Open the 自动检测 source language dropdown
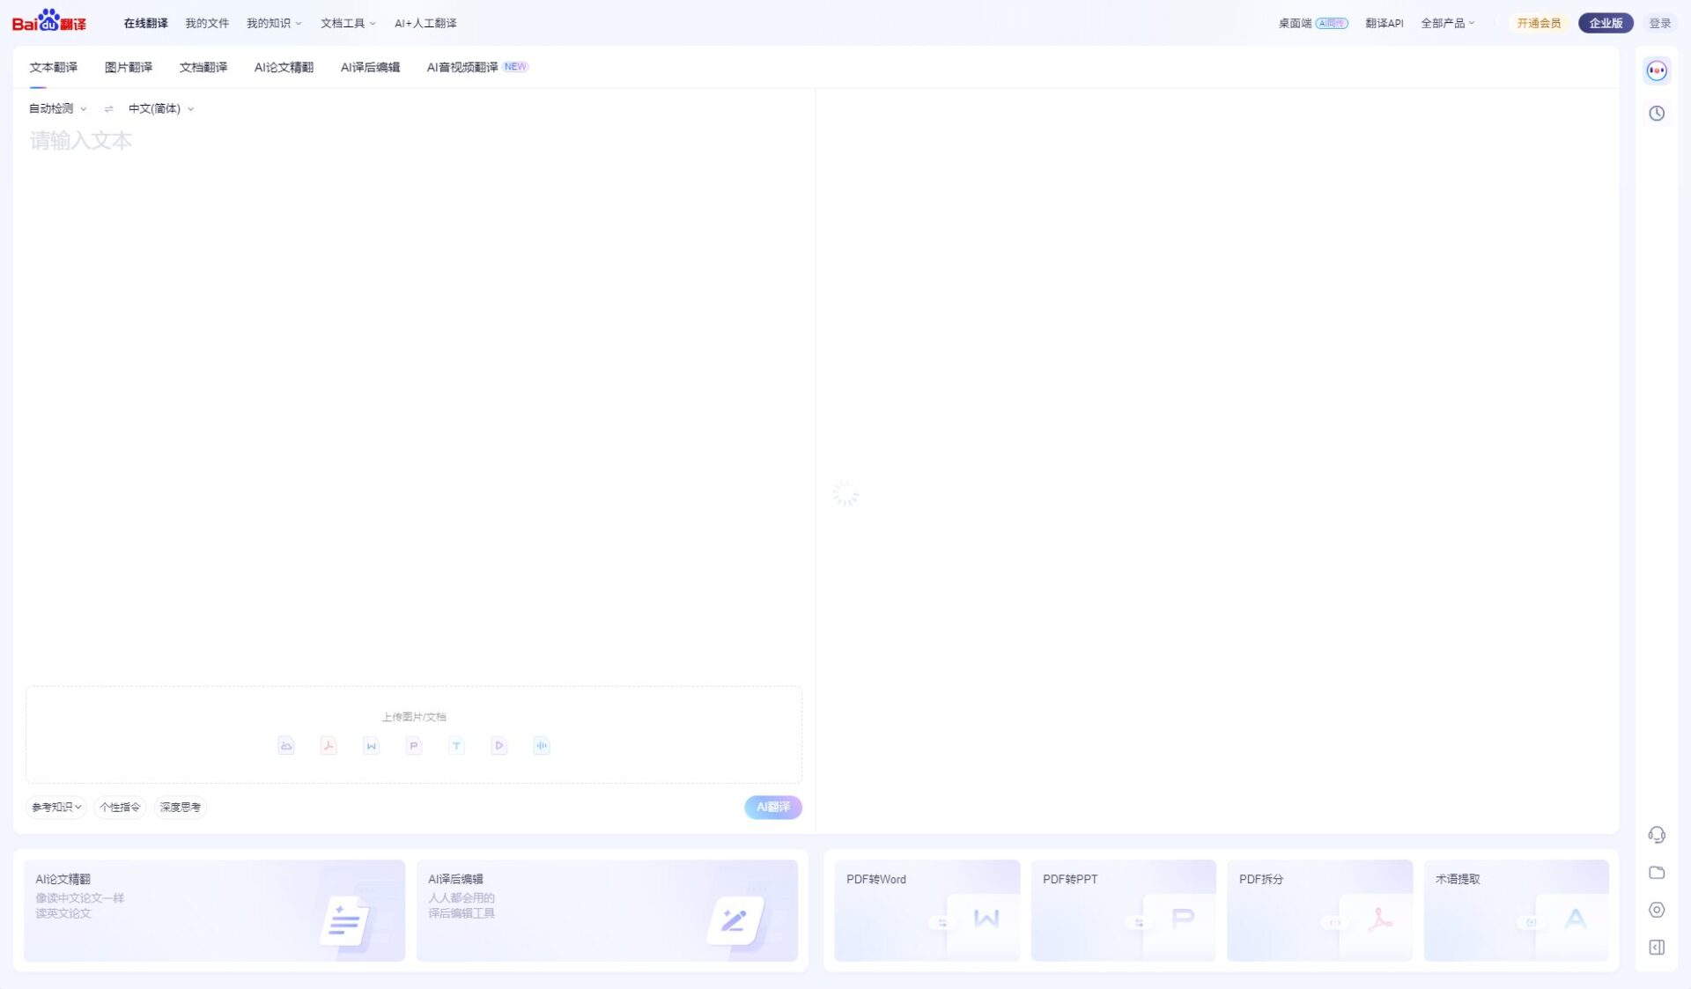Screen dimensions: 1691x989 point(55,108)
